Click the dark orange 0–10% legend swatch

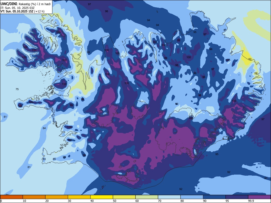click(11, 197)
